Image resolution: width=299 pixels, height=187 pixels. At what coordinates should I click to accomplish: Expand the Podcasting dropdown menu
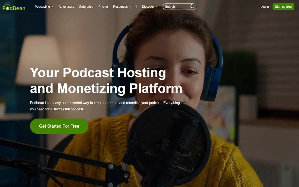(44, 7)
